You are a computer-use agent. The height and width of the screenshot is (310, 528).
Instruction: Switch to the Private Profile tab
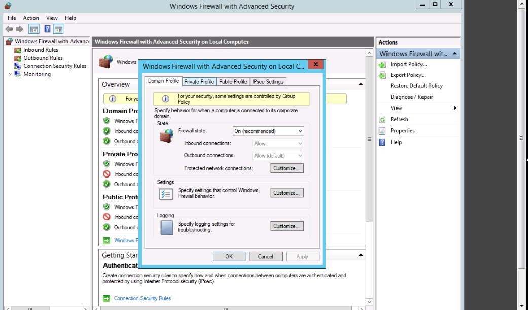click(199, 81)
